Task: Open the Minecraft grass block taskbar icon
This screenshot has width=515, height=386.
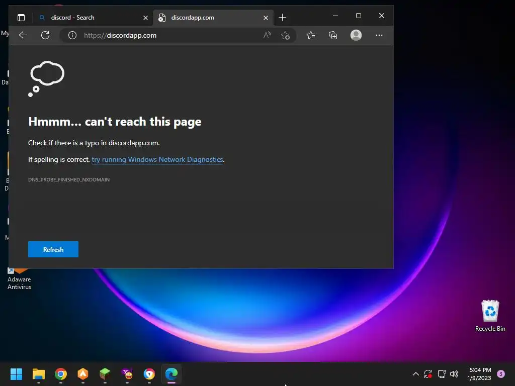Action: (105, 374)
